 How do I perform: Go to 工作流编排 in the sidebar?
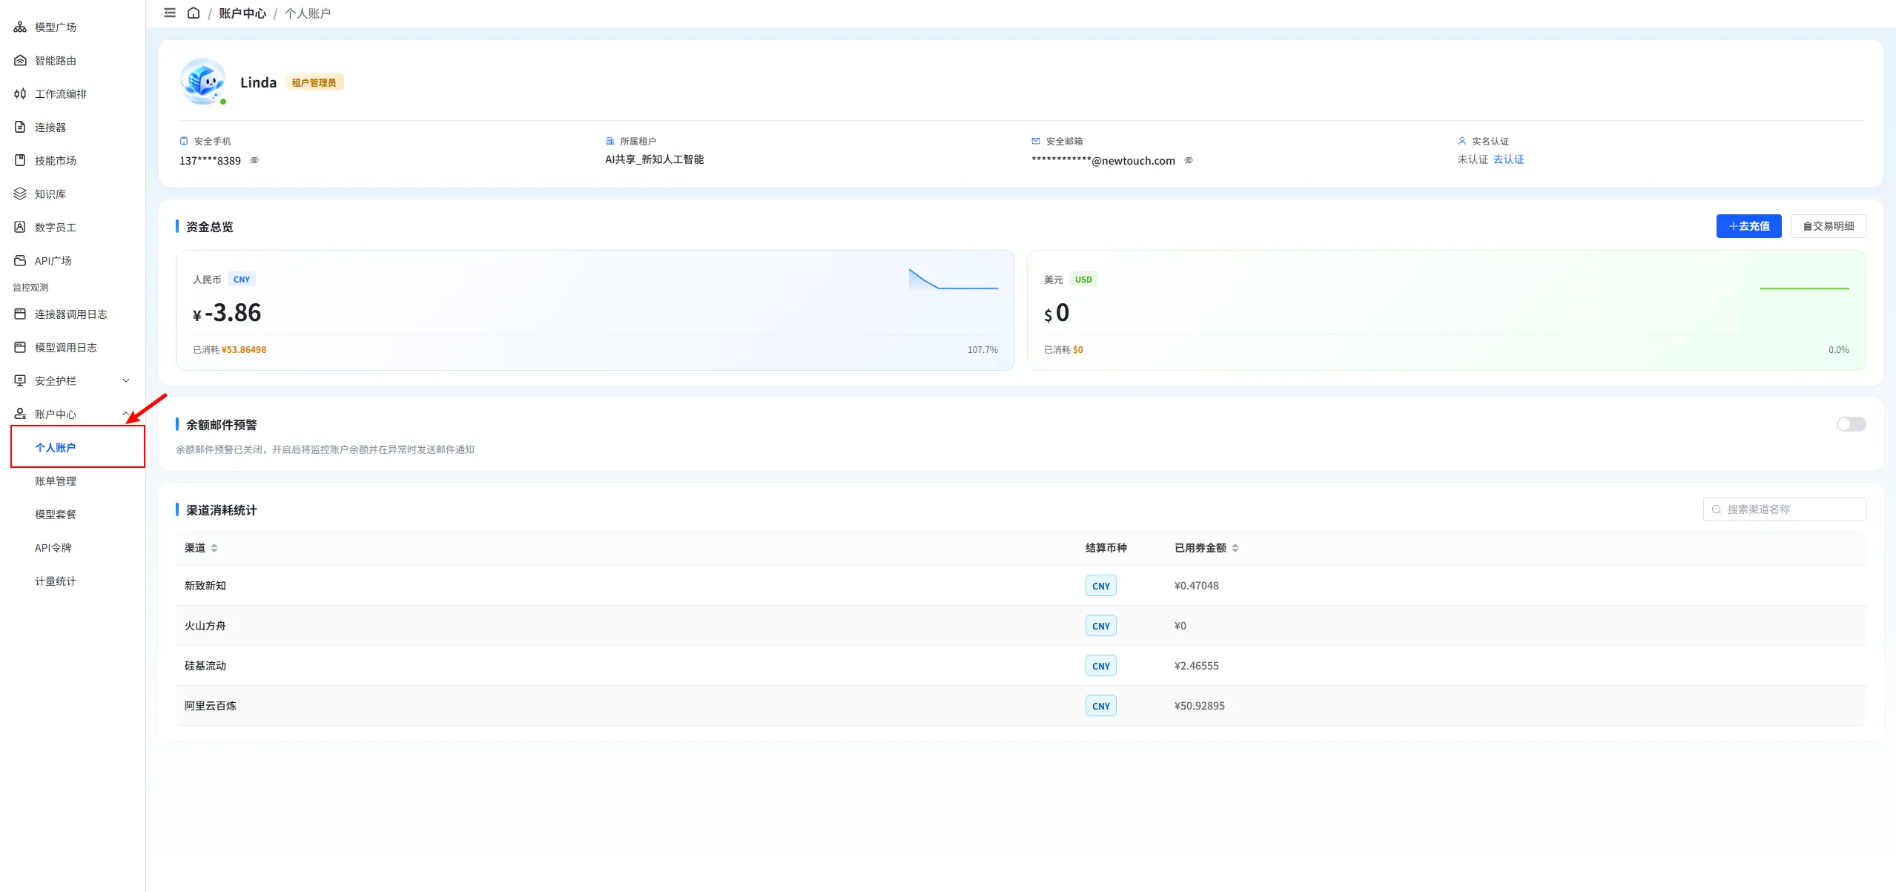pos(61,94)
